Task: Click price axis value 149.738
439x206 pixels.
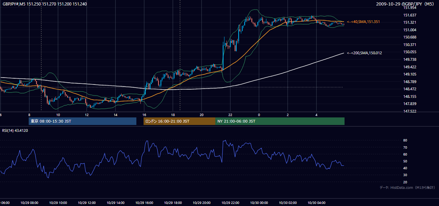Action: [x=410, y=59]
